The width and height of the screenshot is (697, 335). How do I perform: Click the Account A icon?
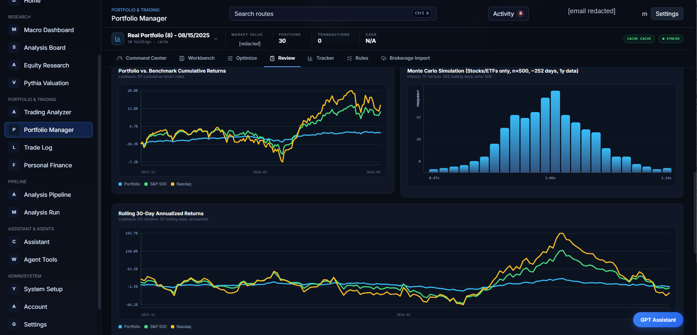[14, 307]
